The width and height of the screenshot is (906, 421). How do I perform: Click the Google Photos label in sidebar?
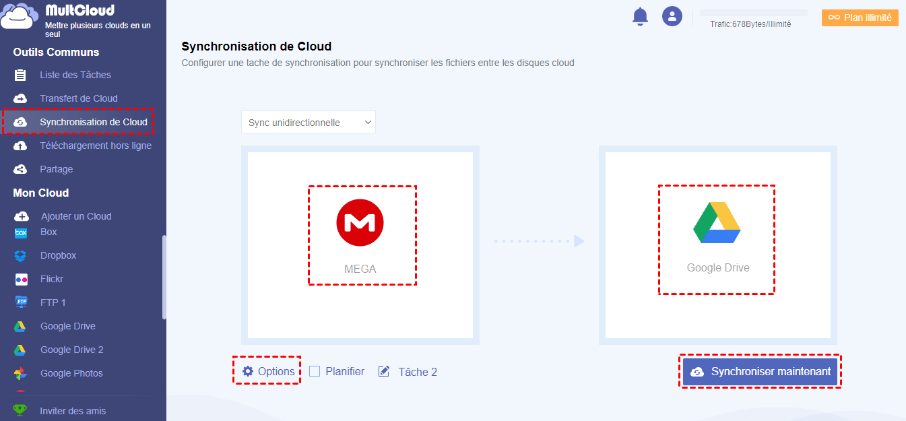[71, 373]
